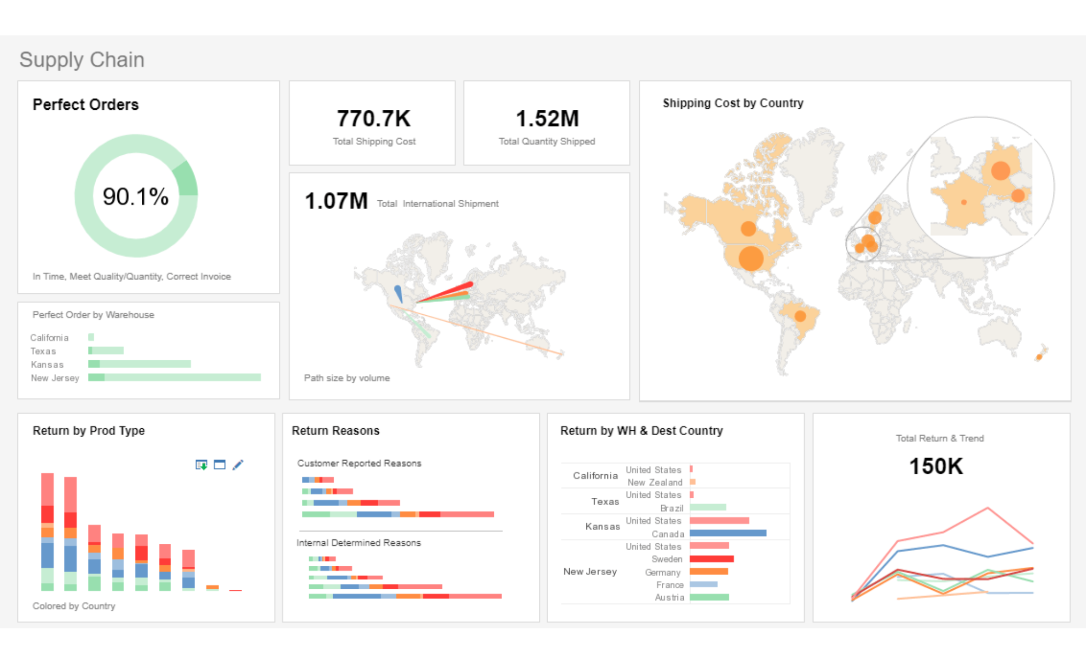Click the export data icon in Return by Prod Type
The width and height of the screenshot is (1086, 663).
tap(201, 464)
